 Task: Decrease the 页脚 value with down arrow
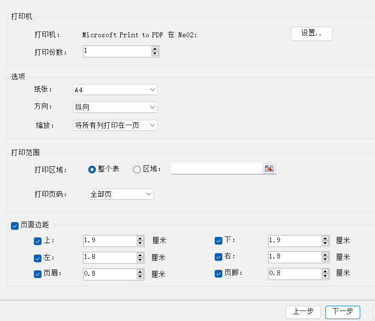tap(326, 277)
